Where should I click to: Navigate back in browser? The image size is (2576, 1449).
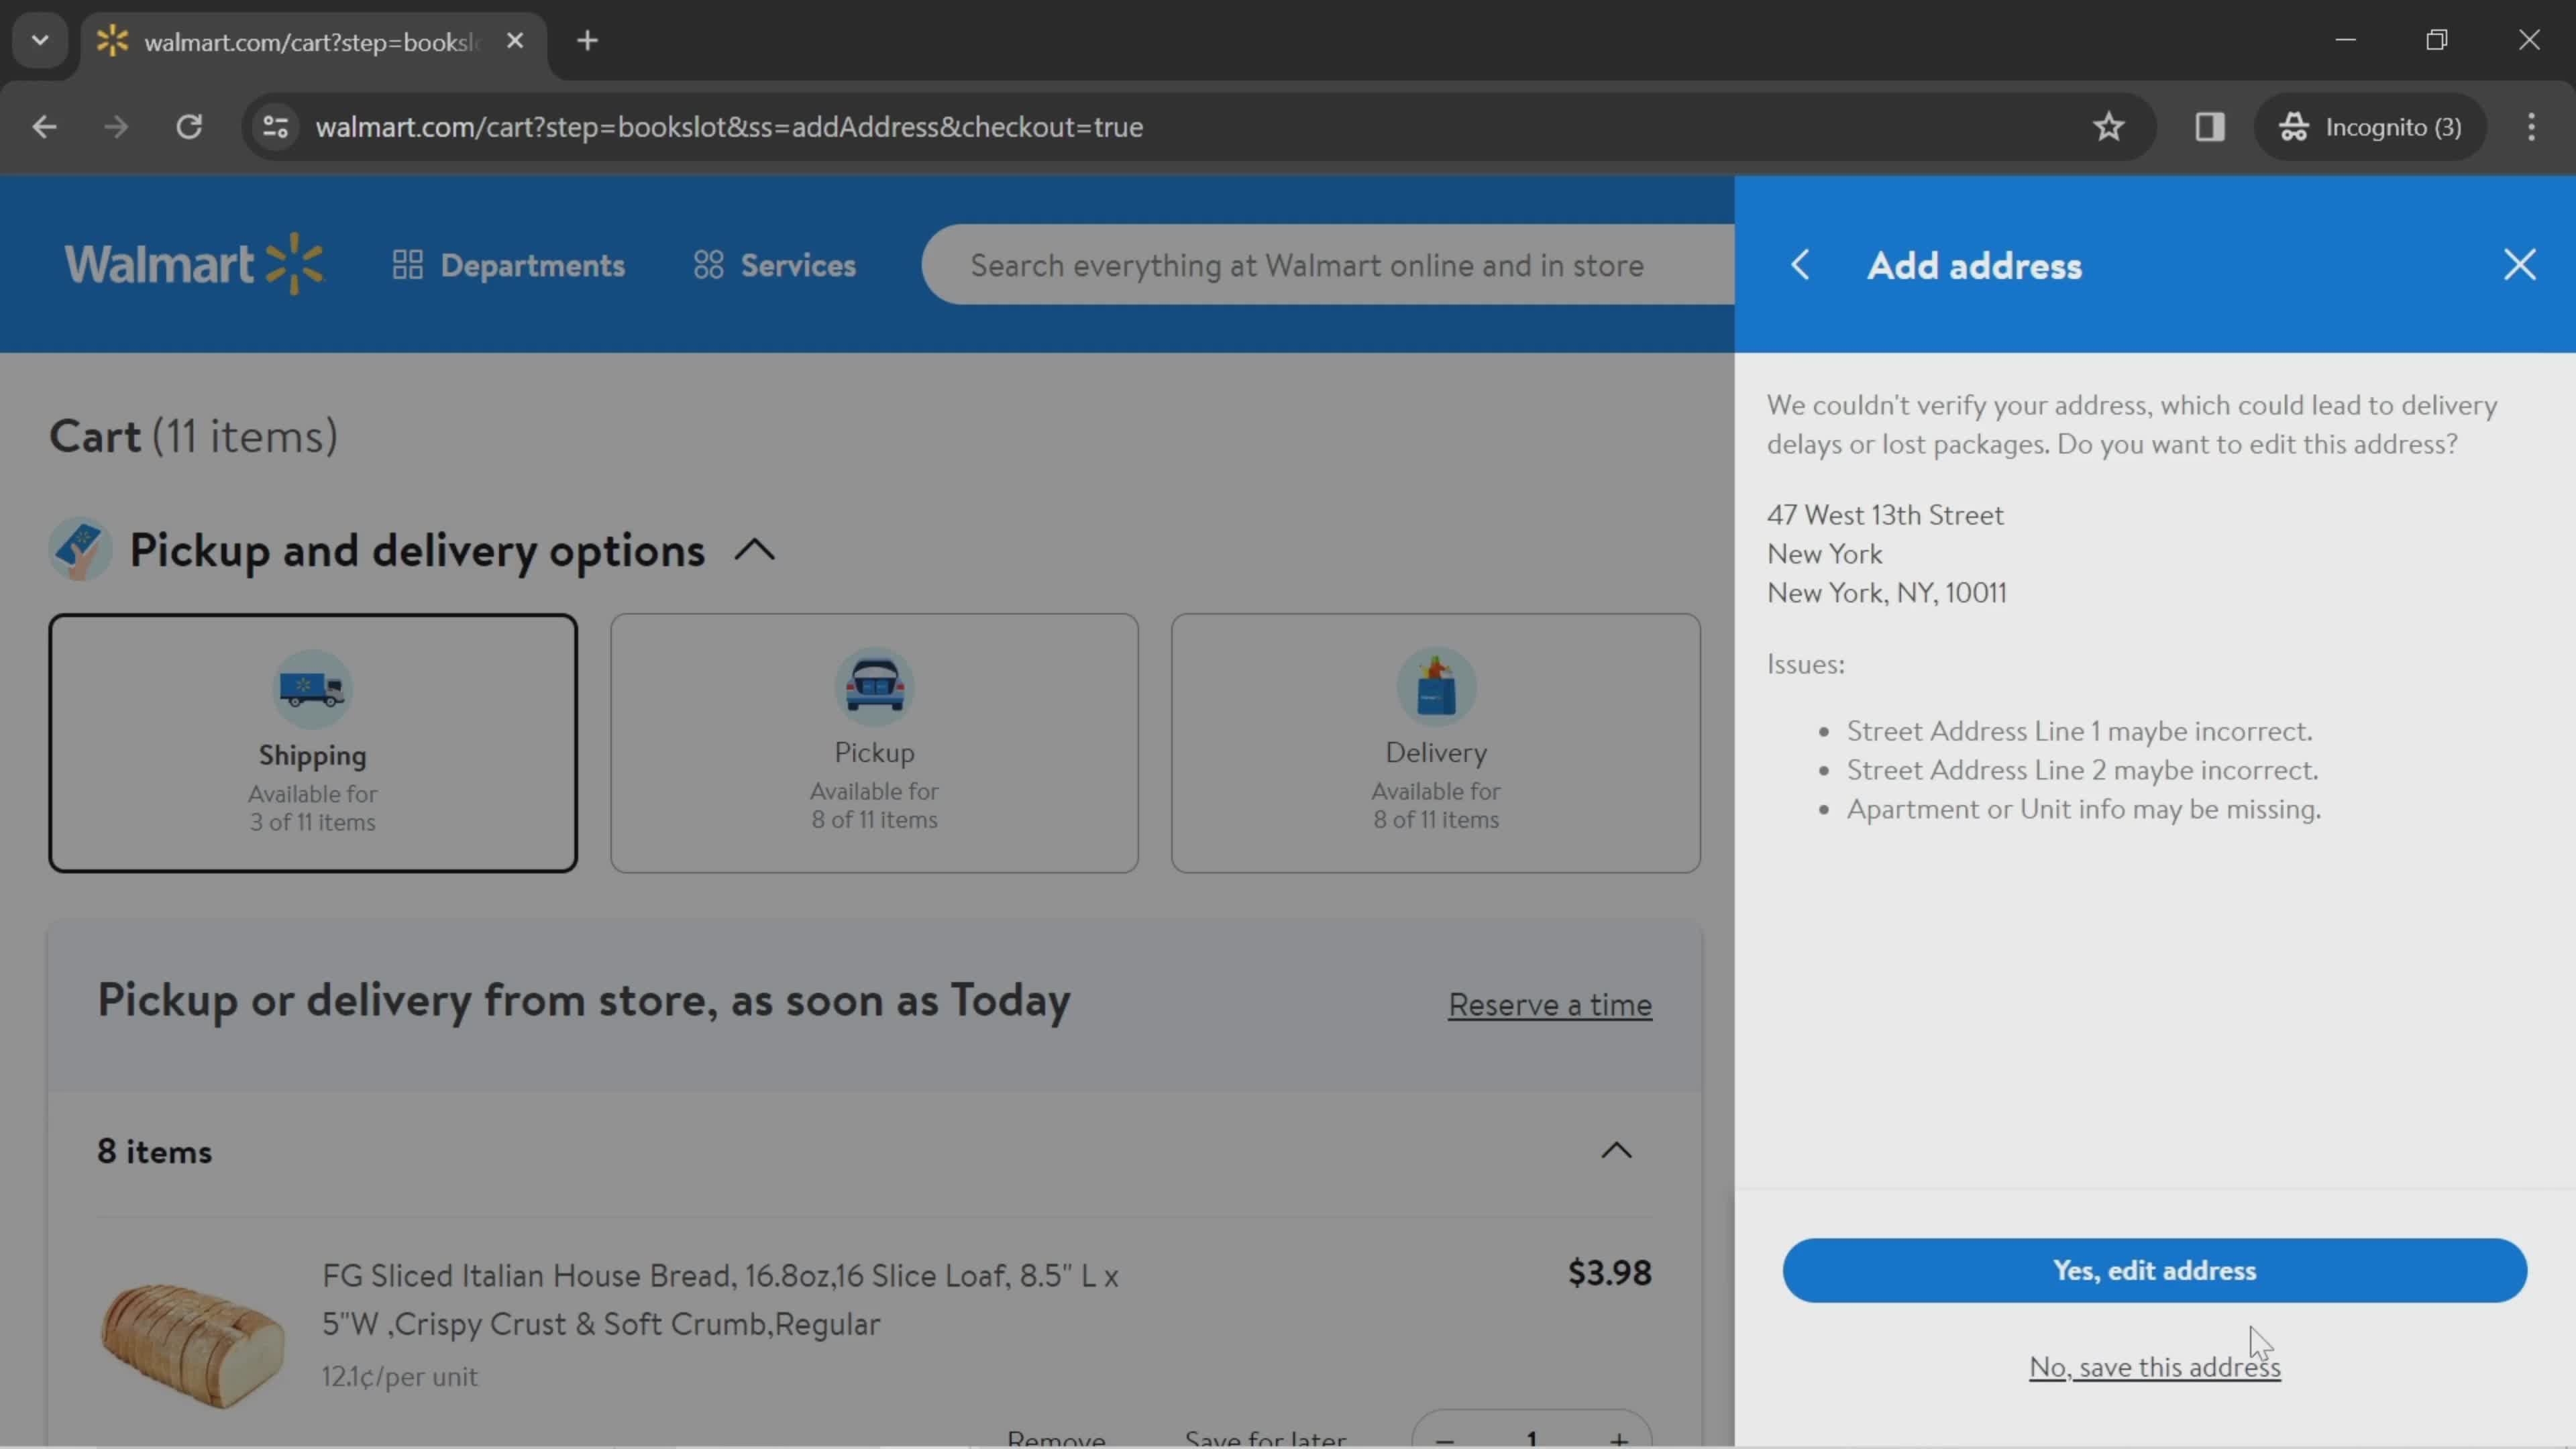click(x=44, y=127)
